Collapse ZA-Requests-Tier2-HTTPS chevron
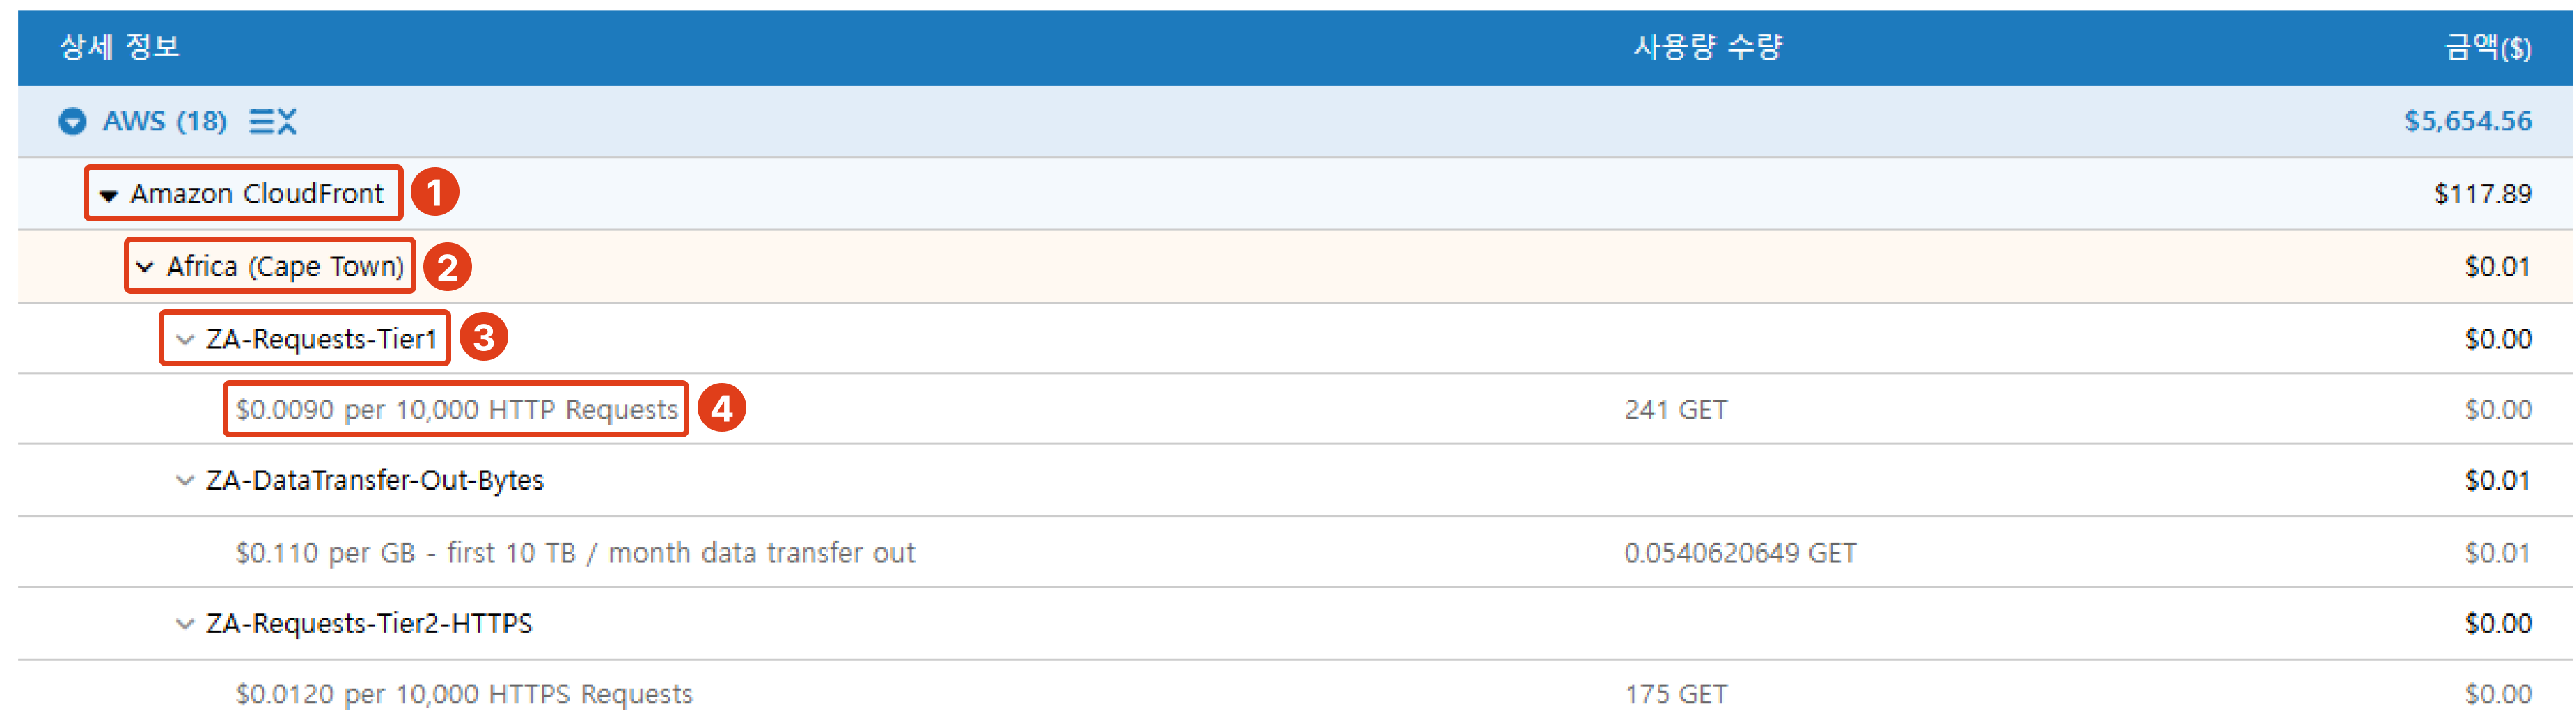The image size is (2576, 727). 185,624
